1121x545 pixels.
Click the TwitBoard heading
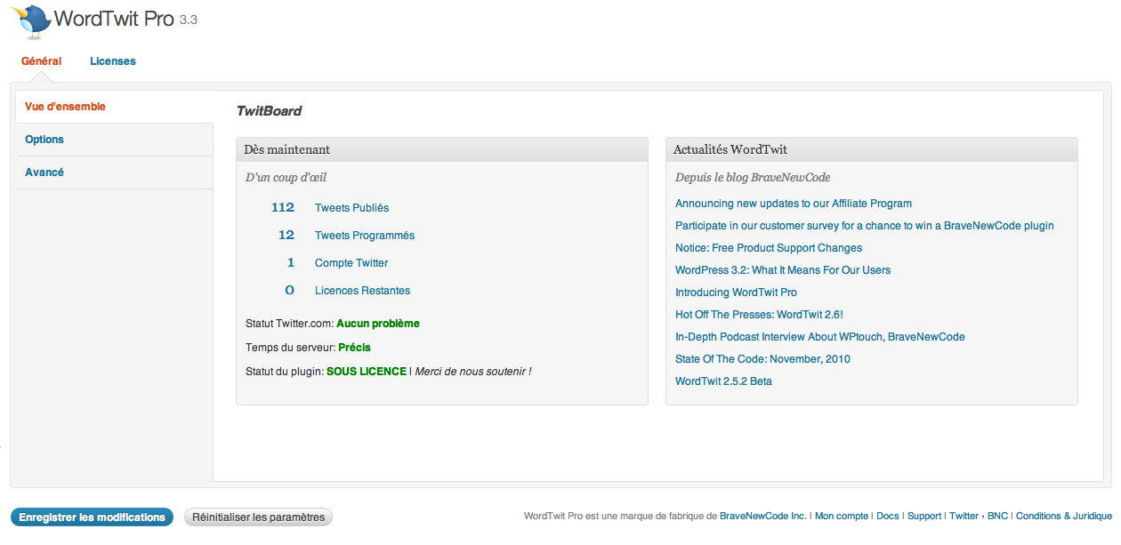(269, 112)
